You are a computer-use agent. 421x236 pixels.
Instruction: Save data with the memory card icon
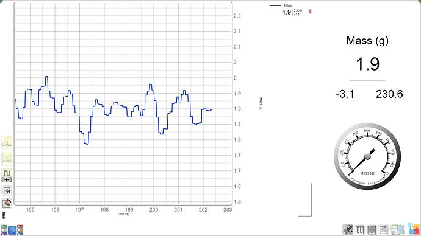click(384, 229)
